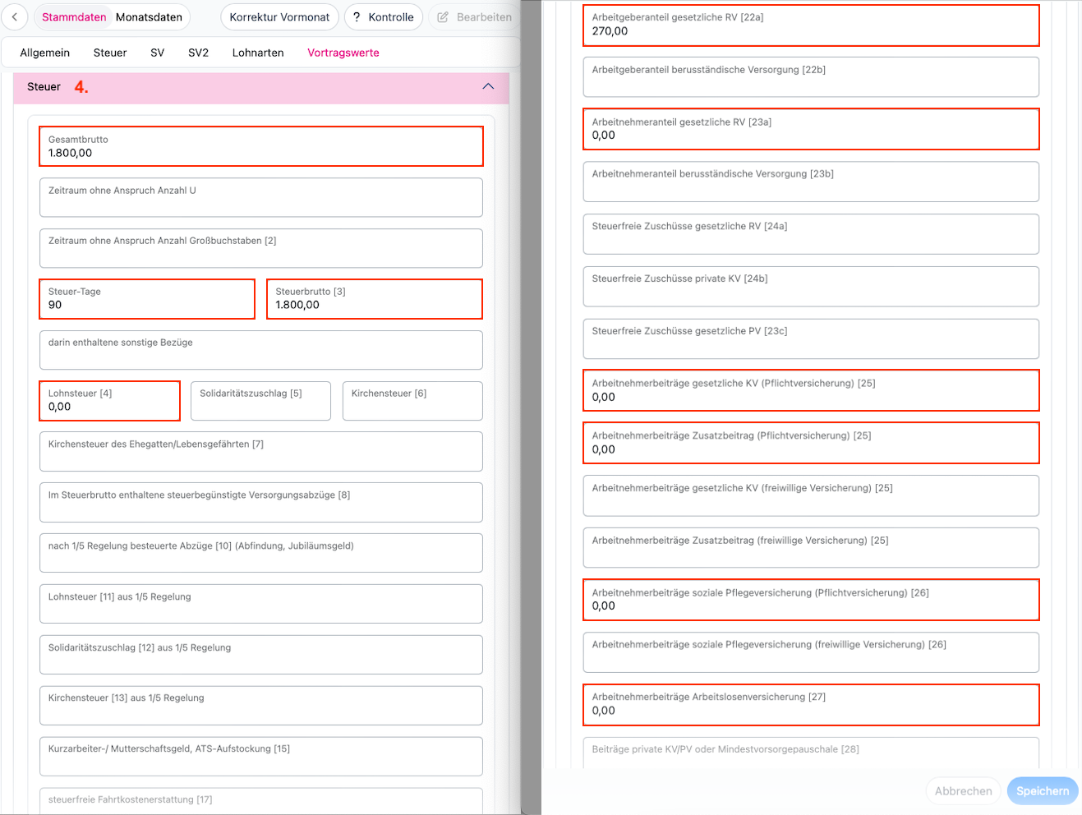This screenshot has height=815, width=1082.
Task: Click the Abbrechen button
Action: coord(963,791)
